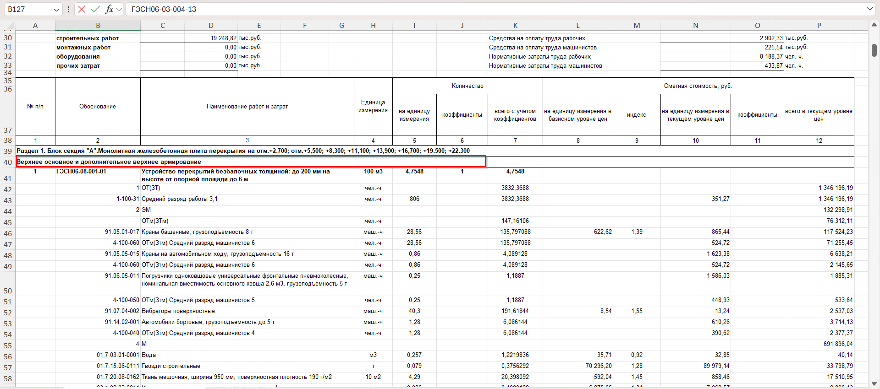This screenshot has width=880, height=389.
Task: Open the Insert Function fx dialog
Action: 109,9
